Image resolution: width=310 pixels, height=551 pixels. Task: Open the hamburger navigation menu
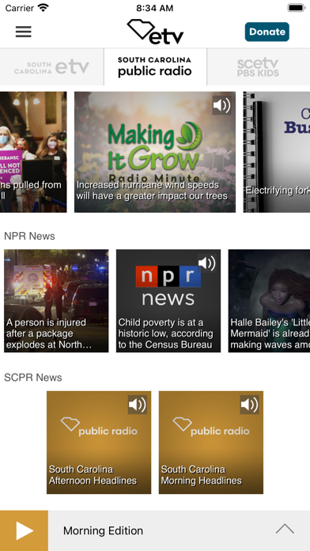pos(24,32)
